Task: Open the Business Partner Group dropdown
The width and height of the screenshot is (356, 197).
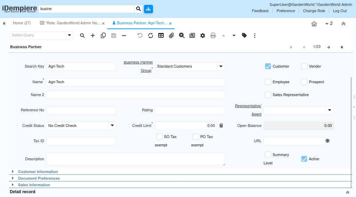Action: click(x=221, y=67)
